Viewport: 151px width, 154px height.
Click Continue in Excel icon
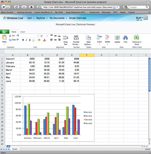(x=137, y=38)
